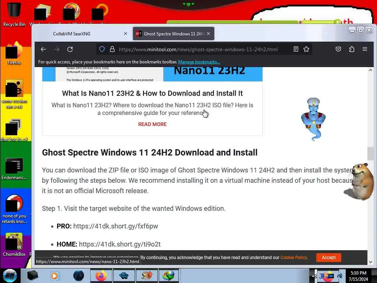Select the Ghost Spectre Windows 11 24H2 tab
Viewport: 377px width, 283px height.
coord(173,34)
